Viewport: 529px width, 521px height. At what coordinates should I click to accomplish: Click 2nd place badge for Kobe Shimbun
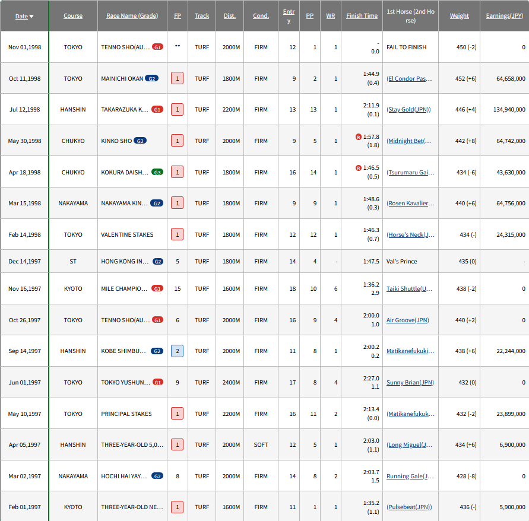178,351
